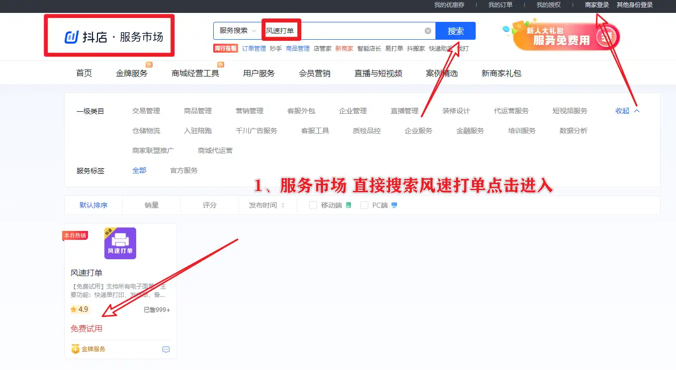Open the 服务搜索 dropdown
Viewport: 676px width, 370px height.
click(x=237, y=31)
